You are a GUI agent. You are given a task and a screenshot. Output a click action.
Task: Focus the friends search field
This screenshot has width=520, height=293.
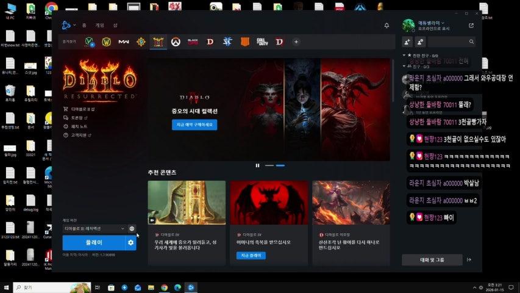point(451,42)
